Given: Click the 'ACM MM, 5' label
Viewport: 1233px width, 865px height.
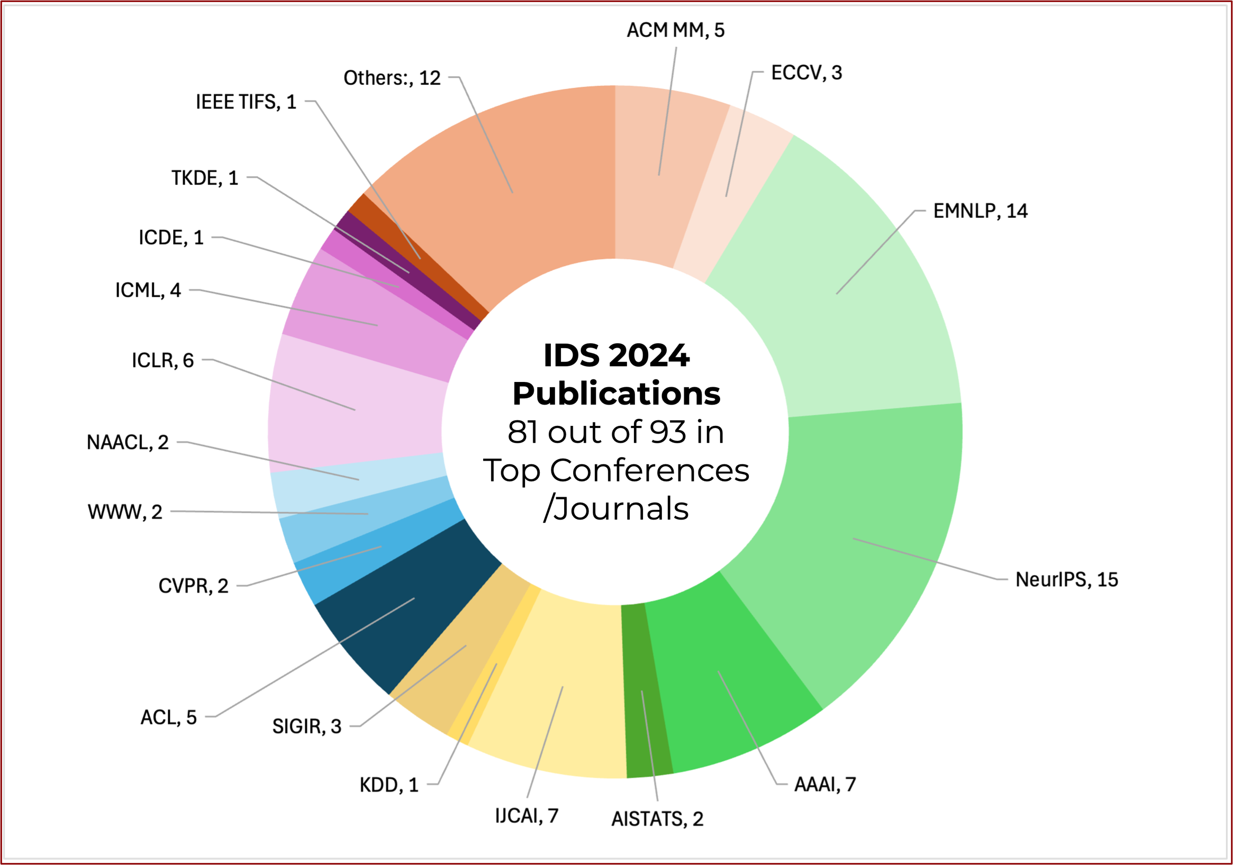Looking at the screenshot, I should 676,30.
